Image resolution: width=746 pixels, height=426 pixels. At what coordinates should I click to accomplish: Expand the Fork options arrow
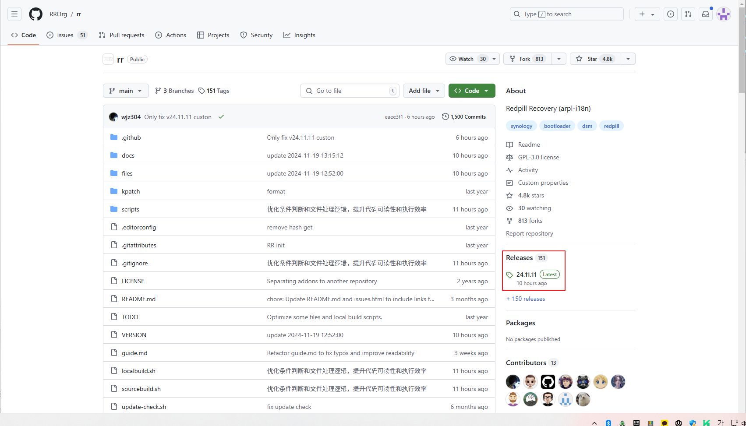point(559,59)
